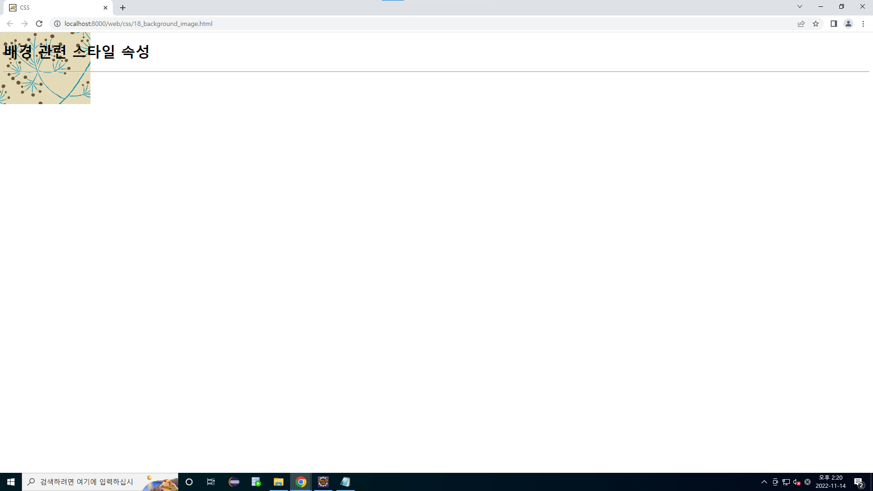Click the address bar URL
Screen dimensions: 873x491
pyautogui.click(x=138, y=24)
